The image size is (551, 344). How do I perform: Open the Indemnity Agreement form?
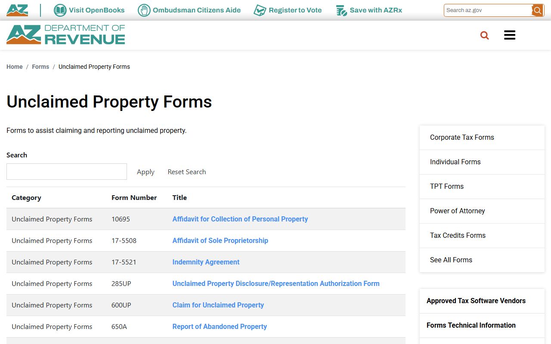pyautogui.click(x=206, y=262)
